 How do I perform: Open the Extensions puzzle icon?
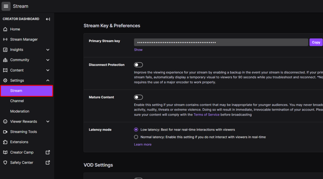[5, 142]
